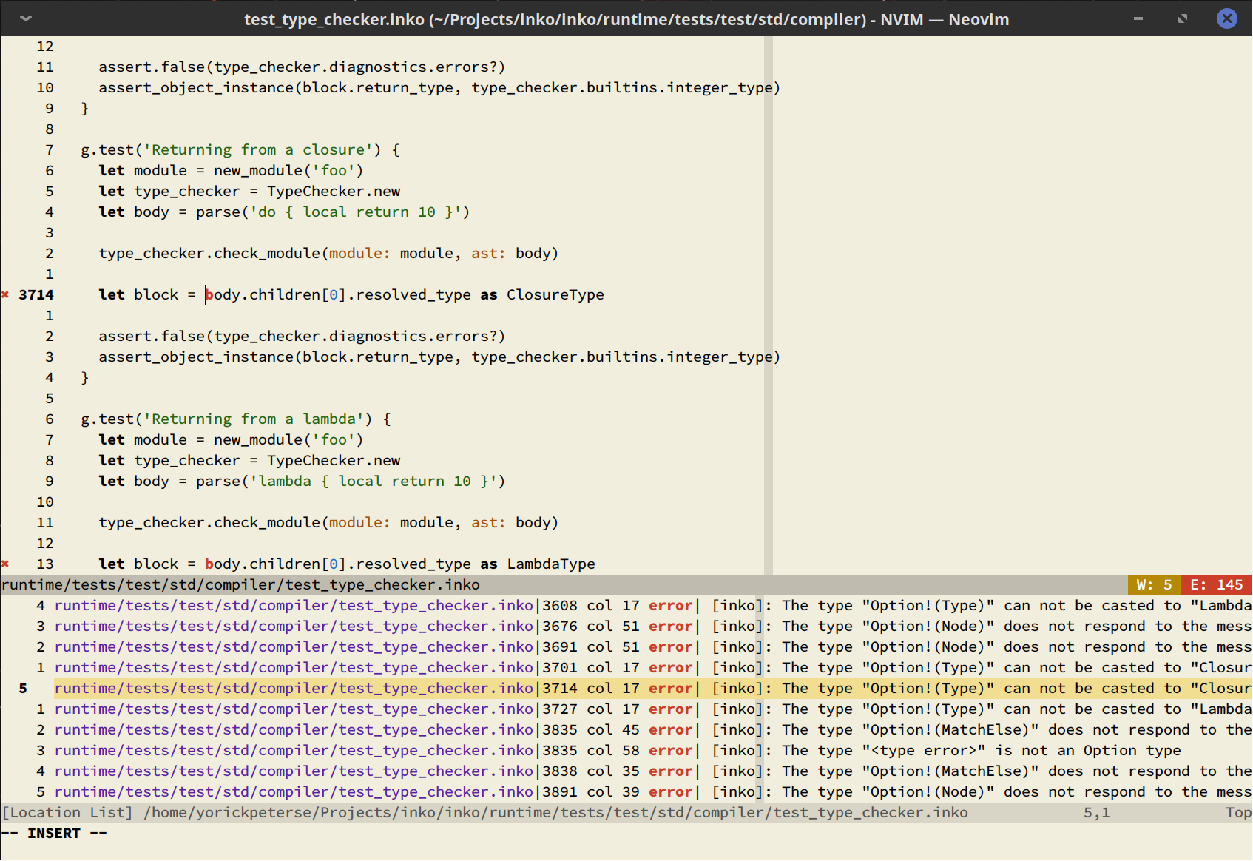Viewport: 1253px width, 861px height.
Task: Click the error sign beside line 3714
Action: (x=6, y=295)
